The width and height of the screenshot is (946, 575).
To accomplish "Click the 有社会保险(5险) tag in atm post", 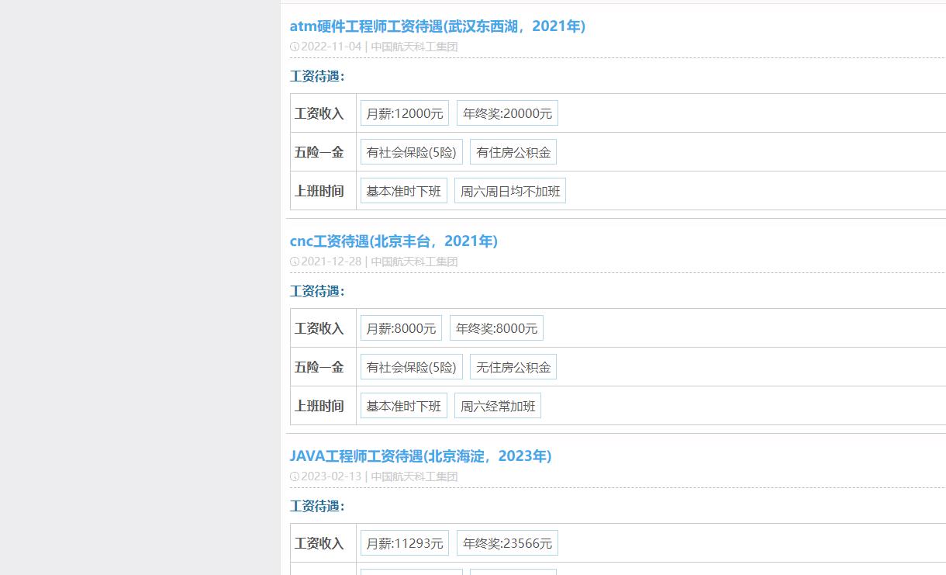I will tap(411, 151).
